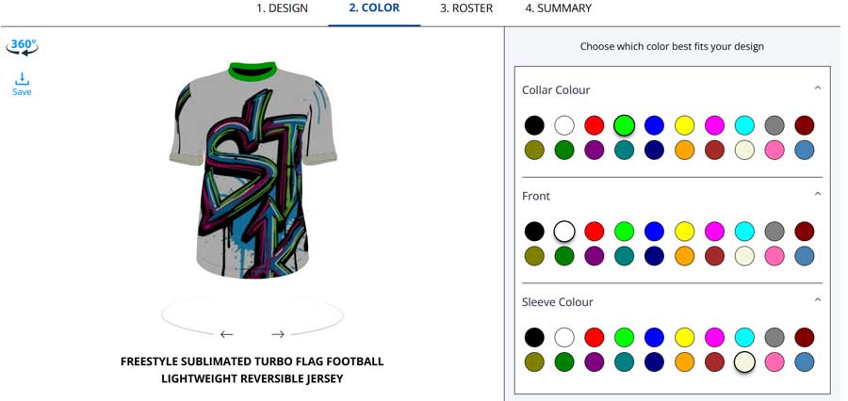The width and height of the screenshot is (848, 401).
Task: Select cyan as the Collar Colour
Action: pos(744,124)
